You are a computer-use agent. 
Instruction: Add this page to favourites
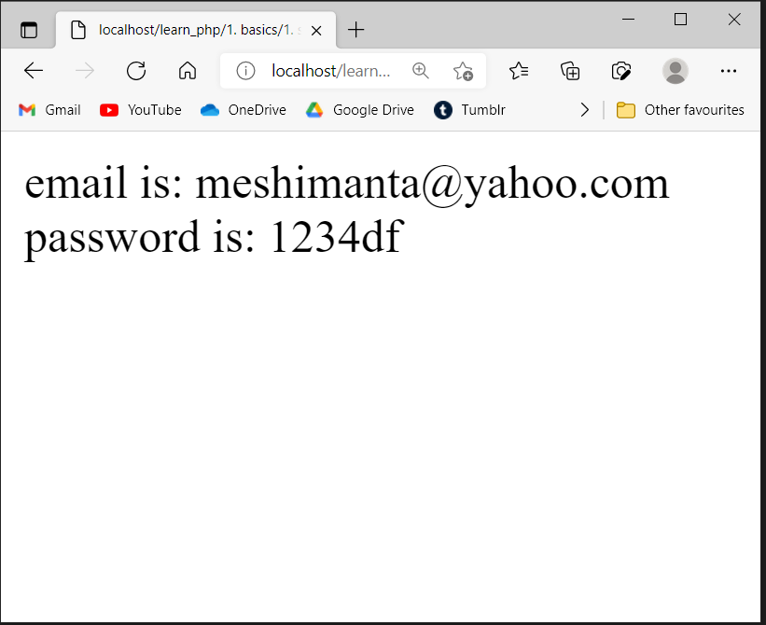point(463,71)
